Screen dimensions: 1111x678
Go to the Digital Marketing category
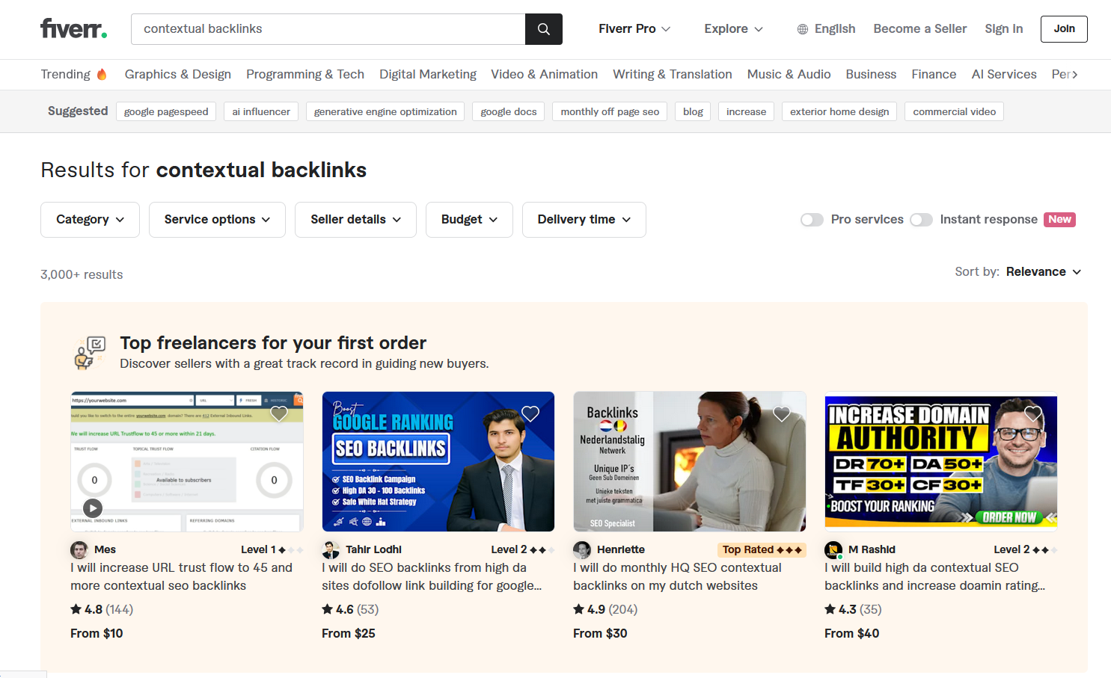[428, 74]
